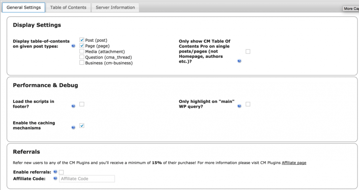Uncheck the Page (page) checkbox

coord(82,46)
